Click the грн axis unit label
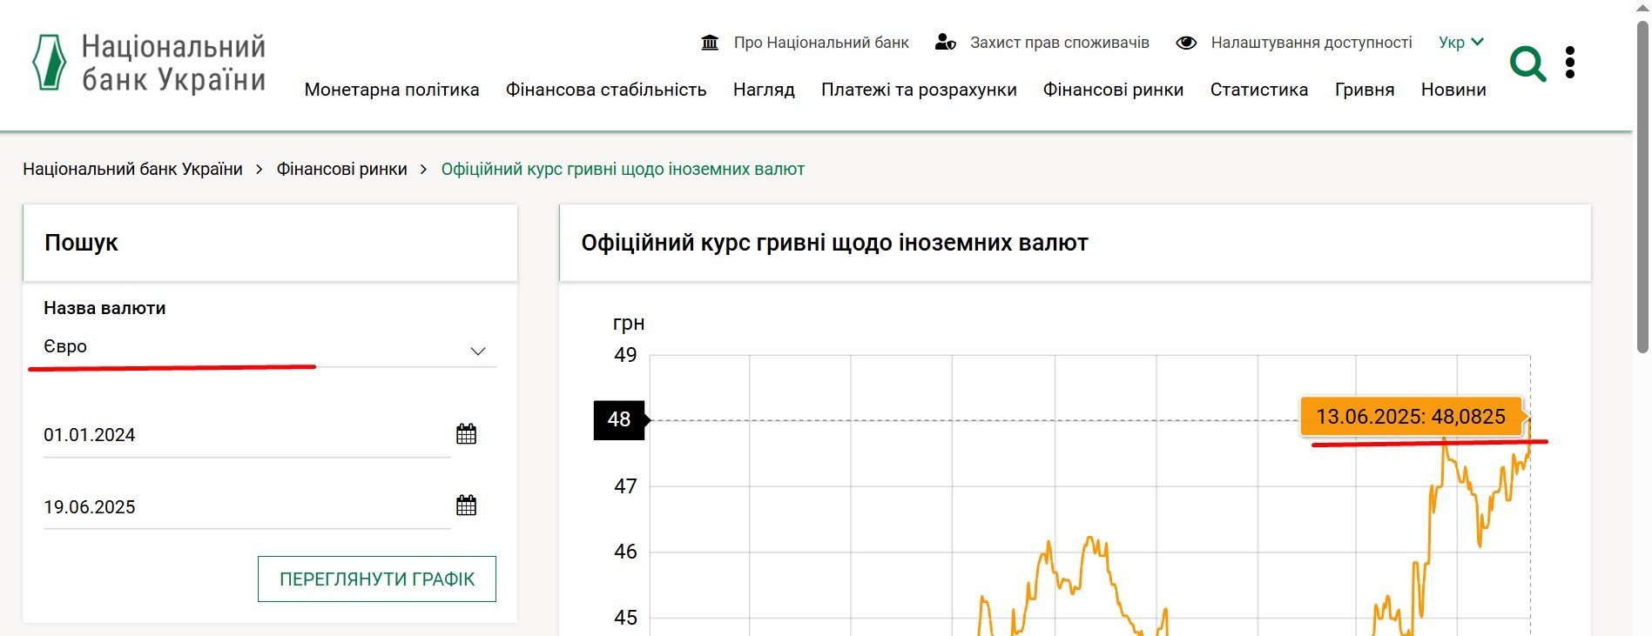The height and width of the screenshot is (636, 1652). point(629,324)
